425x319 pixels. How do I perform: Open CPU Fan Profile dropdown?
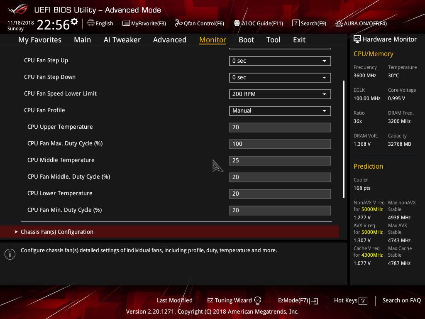tap(280, 110)
